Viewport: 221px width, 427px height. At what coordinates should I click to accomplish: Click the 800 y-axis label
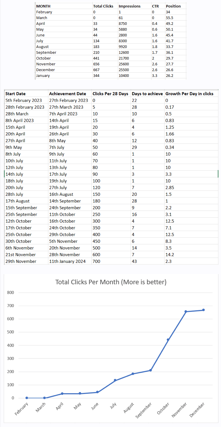tap(10, 293)
